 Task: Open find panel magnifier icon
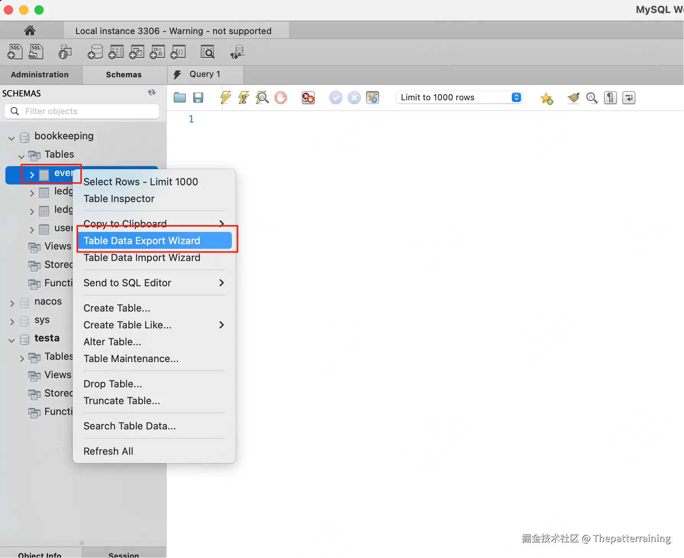(592, 98)
